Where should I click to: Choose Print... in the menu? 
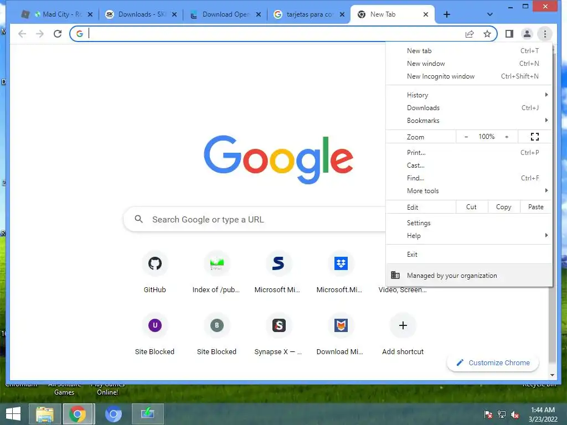pos(468,153)
